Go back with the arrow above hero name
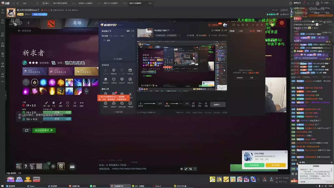The height and width of the screenshot is (188, 334). point(19,30)
